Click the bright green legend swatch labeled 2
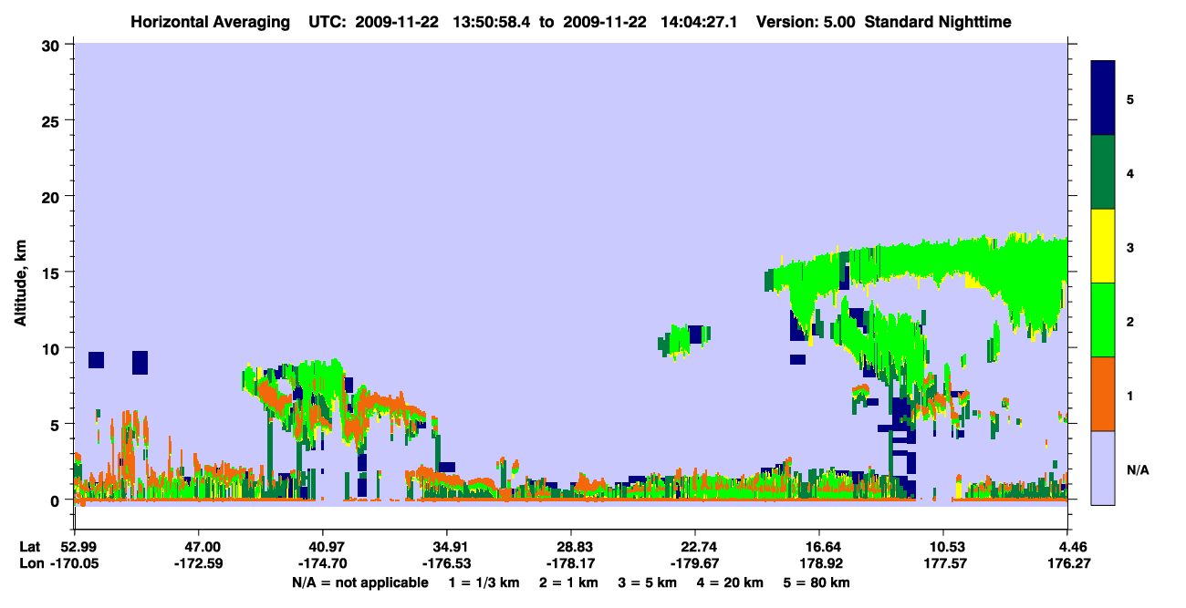The height and width of the screenshot is (608, 1186). click(x=1103, y=320)
